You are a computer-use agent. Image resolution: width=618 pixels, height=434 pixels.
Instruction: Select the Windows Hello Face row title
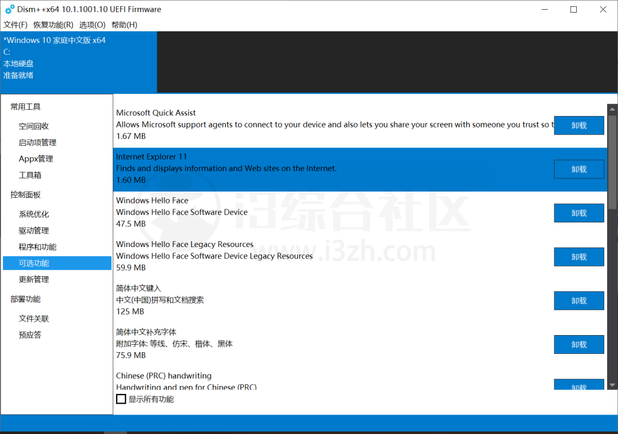(152, 201)
